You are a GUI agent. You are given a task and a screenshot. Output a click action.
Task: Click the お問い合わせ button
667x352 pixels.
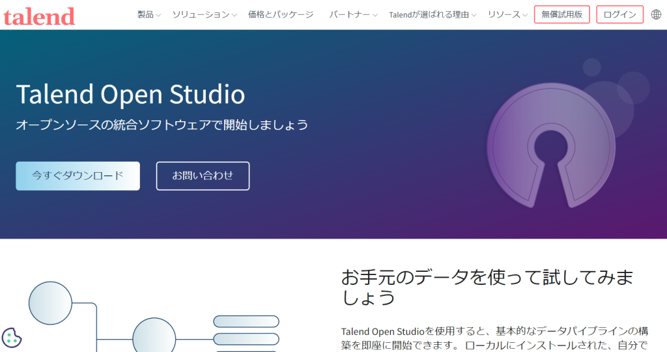[203, 176]
